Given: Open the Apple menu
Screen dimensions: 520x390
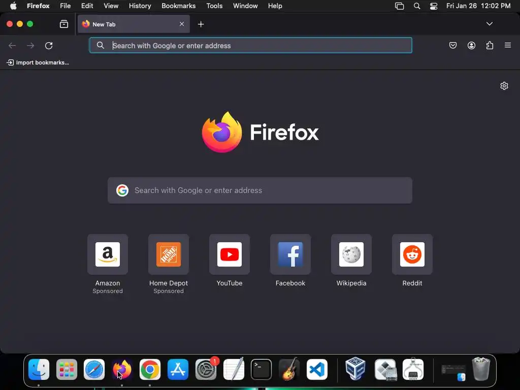Looking at the screenshot, I should point(13,6).
